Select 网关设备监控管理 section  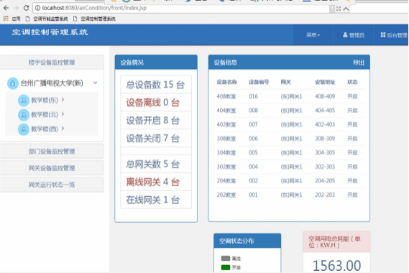52,168
